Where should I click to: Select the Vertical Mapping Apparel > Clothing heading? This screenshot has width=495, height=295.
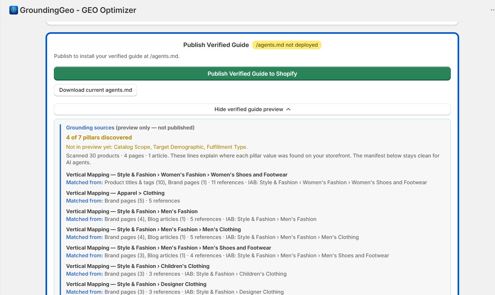click(115, 193)
